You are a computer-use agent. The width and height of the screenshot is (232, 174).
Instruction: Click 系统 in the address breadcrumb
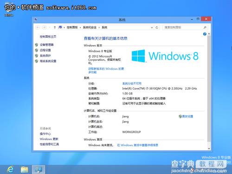104,27
